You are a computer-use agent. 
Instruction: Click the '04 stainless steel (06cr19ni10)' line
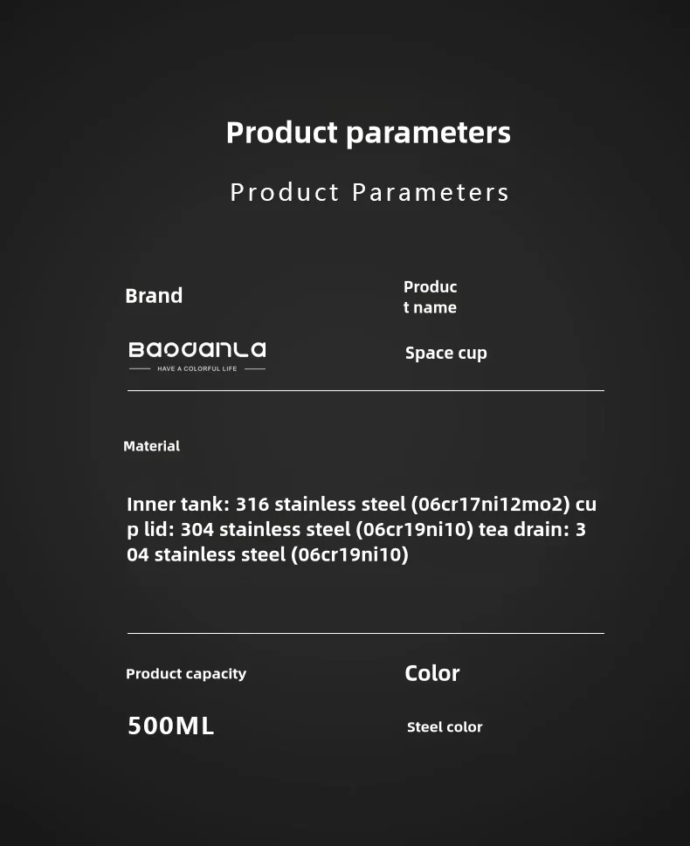(267, 554)
